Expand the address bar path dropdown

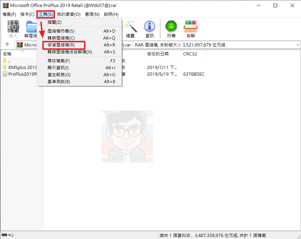point(298,45)
